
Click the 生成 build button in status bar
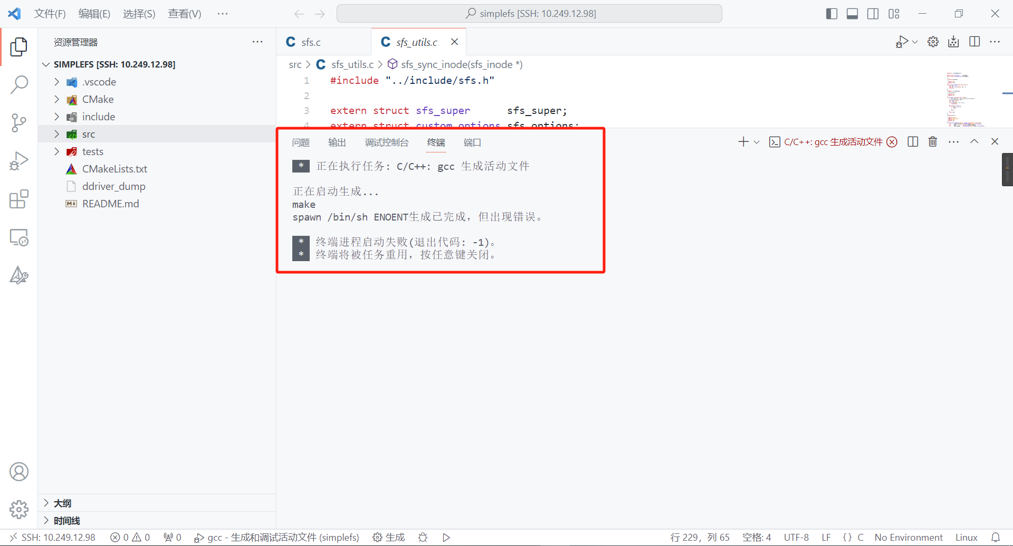pos(389,538)
